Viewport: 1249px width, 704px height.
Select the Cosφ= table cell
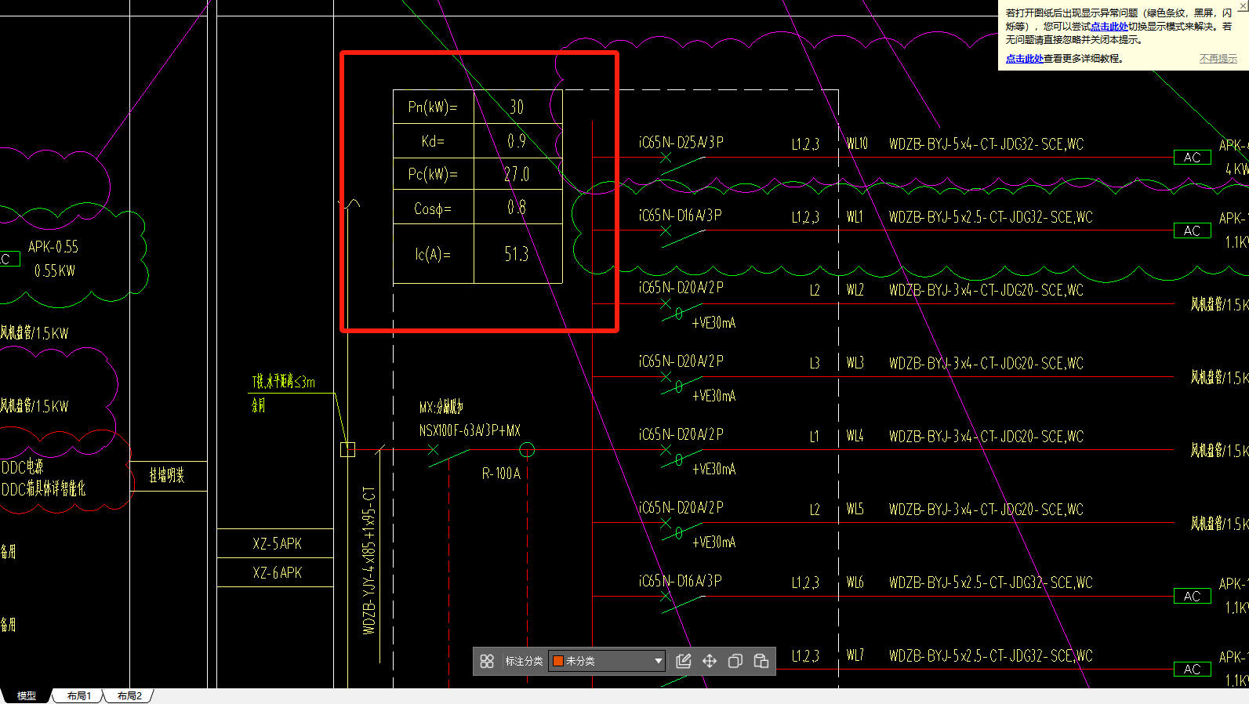tap(433, 208)
